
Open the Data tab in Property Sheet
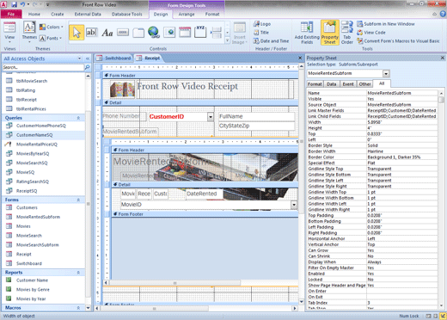click(x=331, y=84)
